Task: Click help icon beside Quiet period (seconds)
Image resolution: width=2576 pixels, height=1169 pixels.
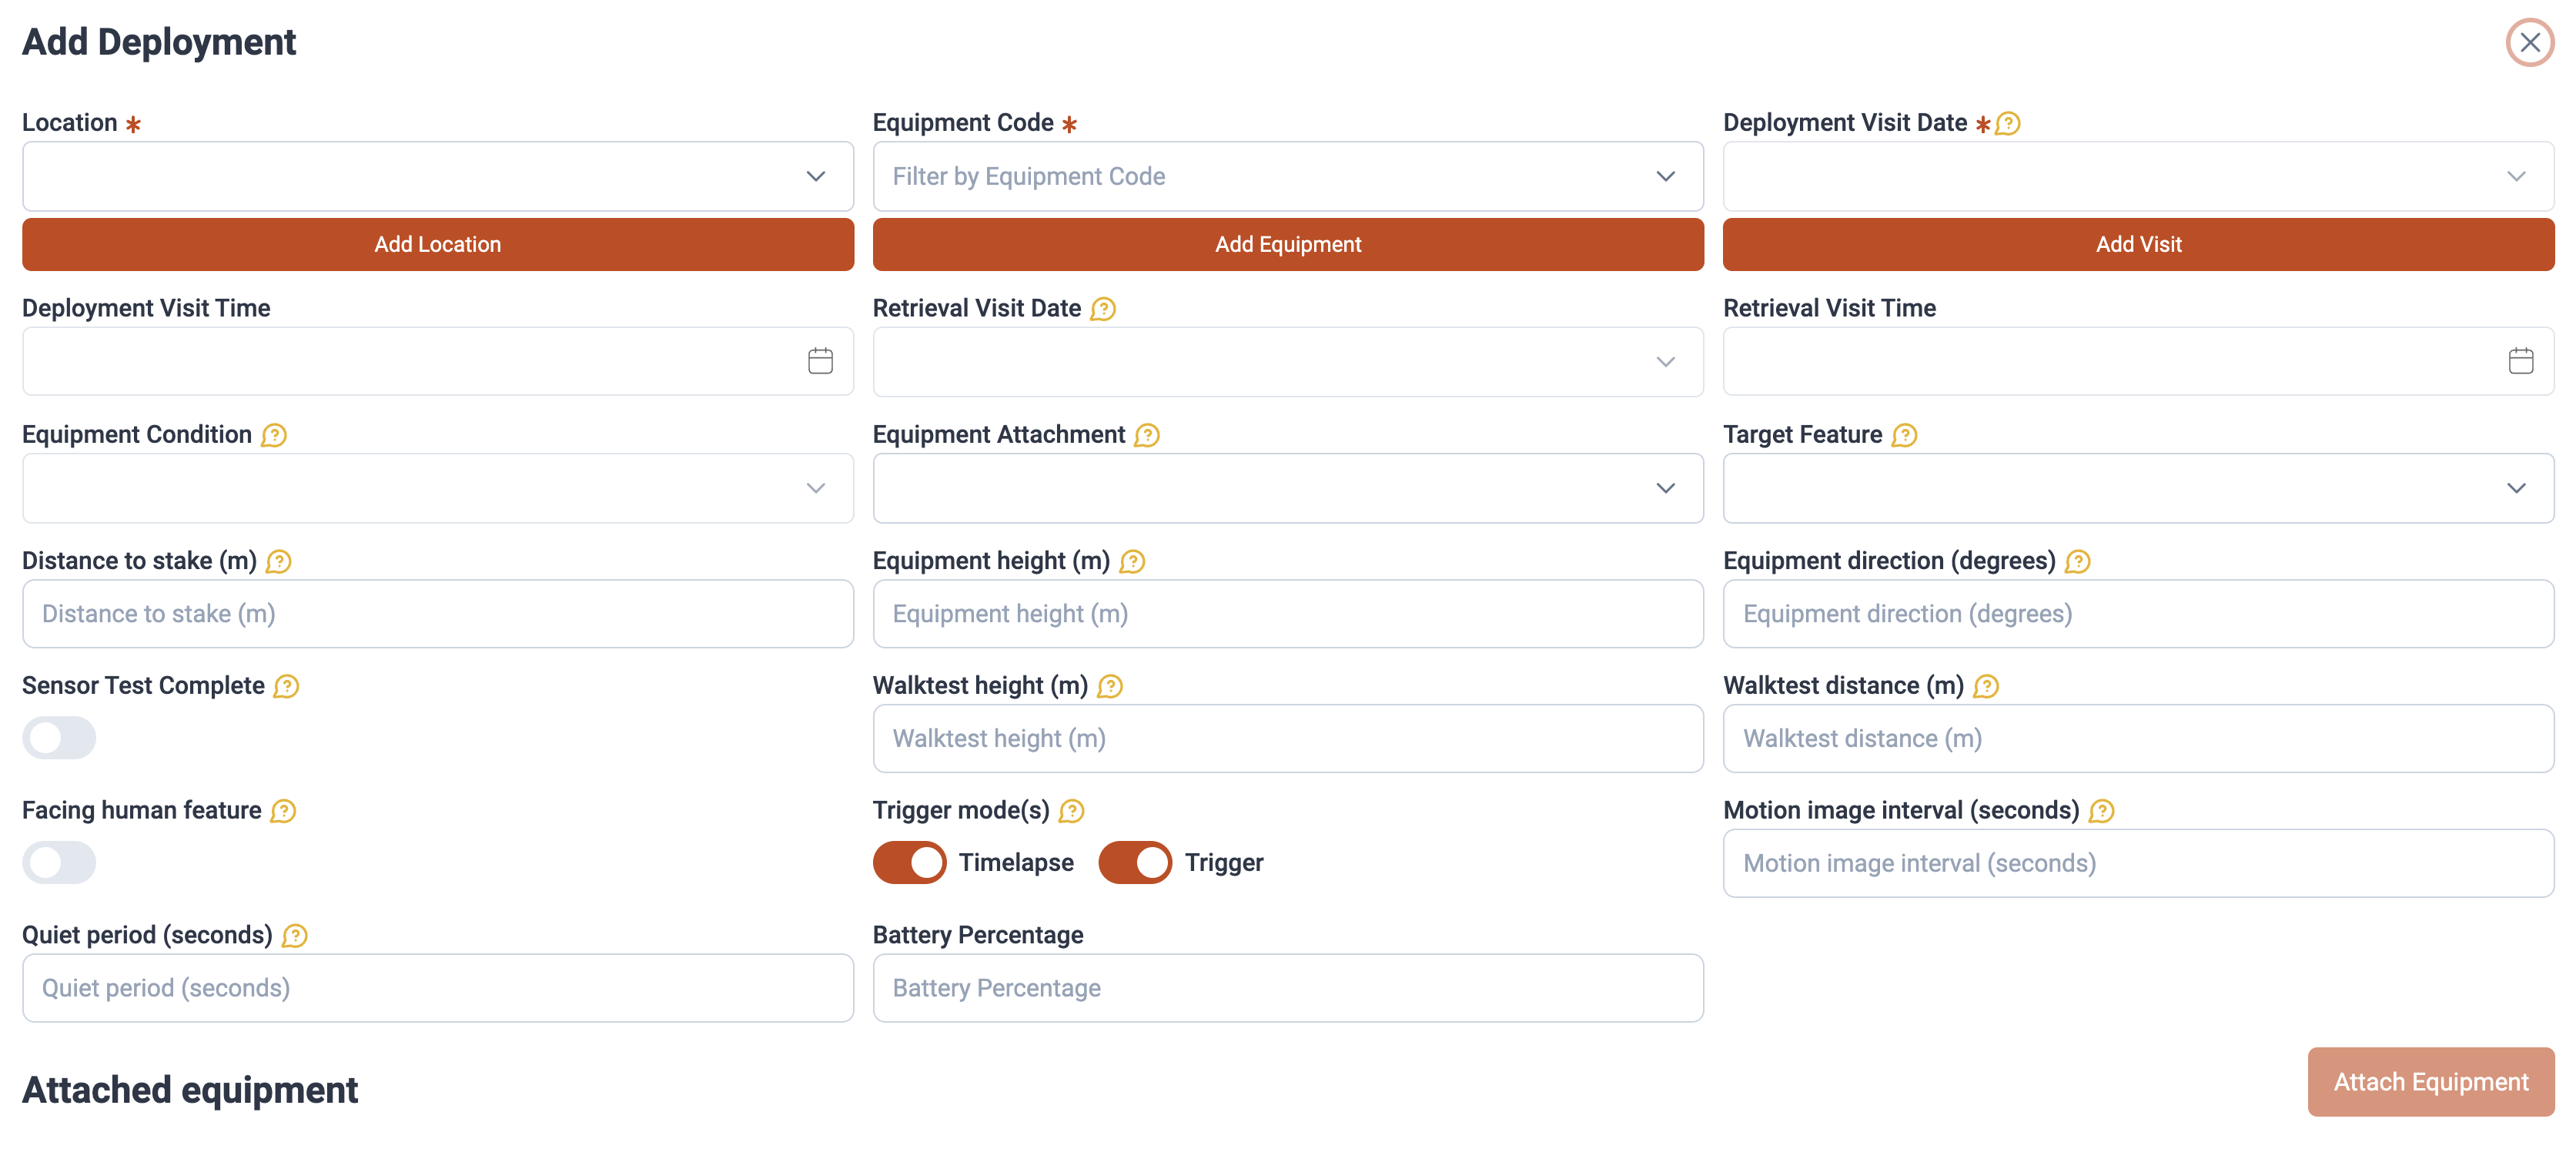Action: coord(294,936)
